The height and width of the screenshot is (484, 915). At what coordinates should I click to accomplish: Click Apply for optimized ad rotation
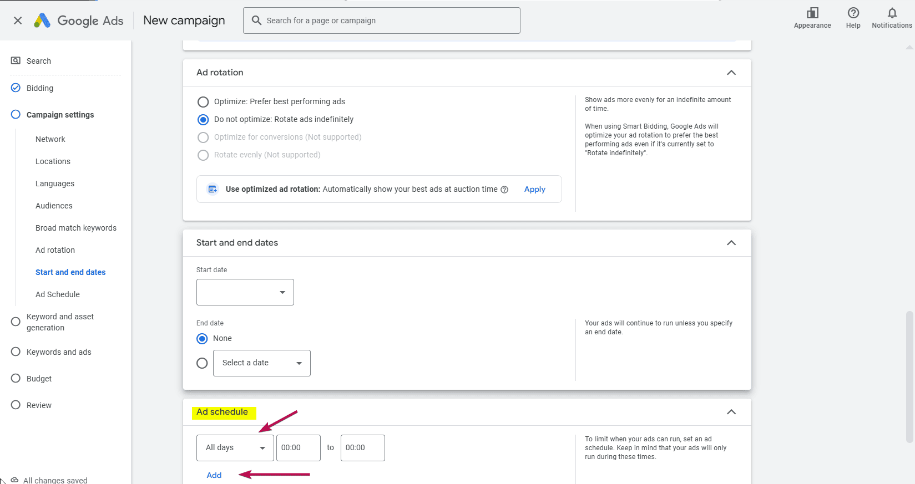(534, 190)
